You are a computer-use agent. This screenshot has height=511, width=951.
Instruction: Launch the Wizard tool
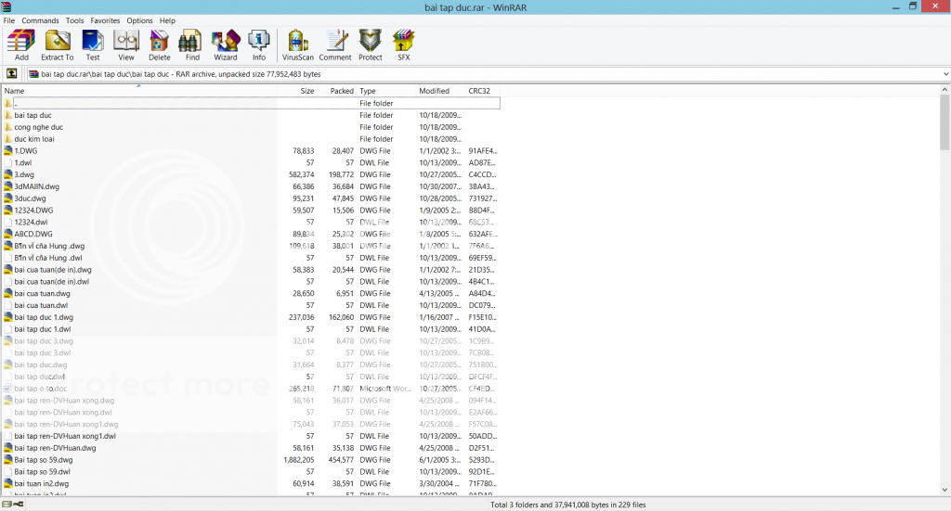pyautogui.click(x=226, y=44)
